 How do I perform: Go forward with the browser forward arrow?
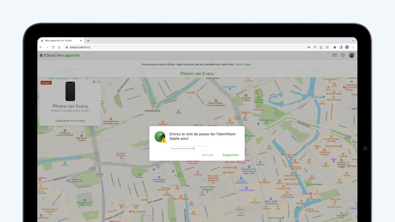47,47
